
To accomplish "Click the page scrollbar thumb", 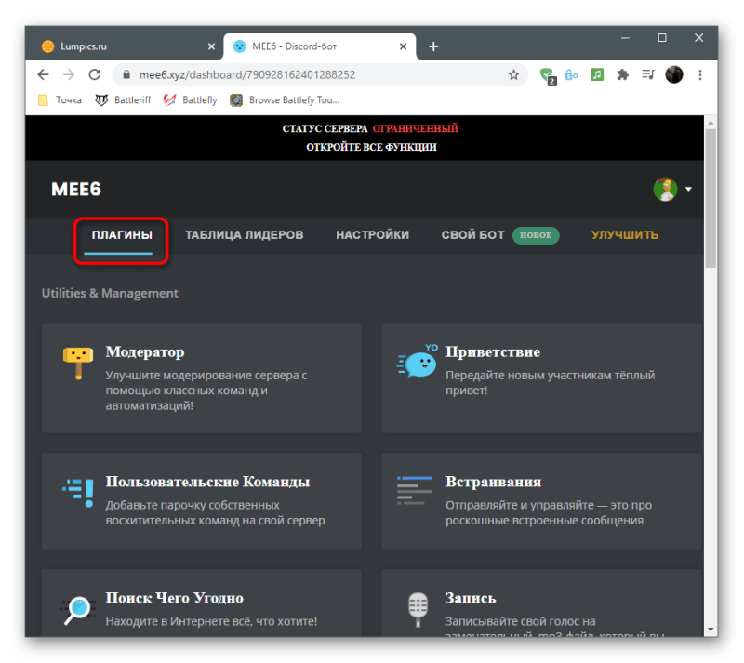I will tap(711, 198).
